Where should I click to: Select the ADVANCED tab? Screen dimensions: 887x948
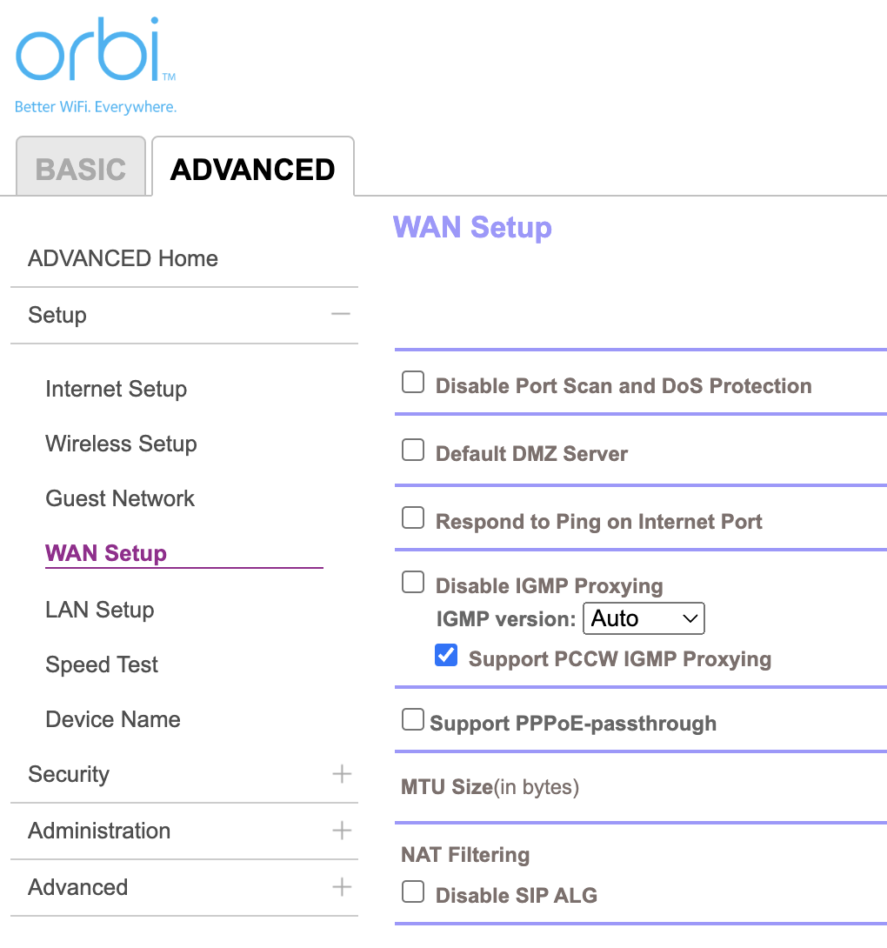(x=253, y=166)
